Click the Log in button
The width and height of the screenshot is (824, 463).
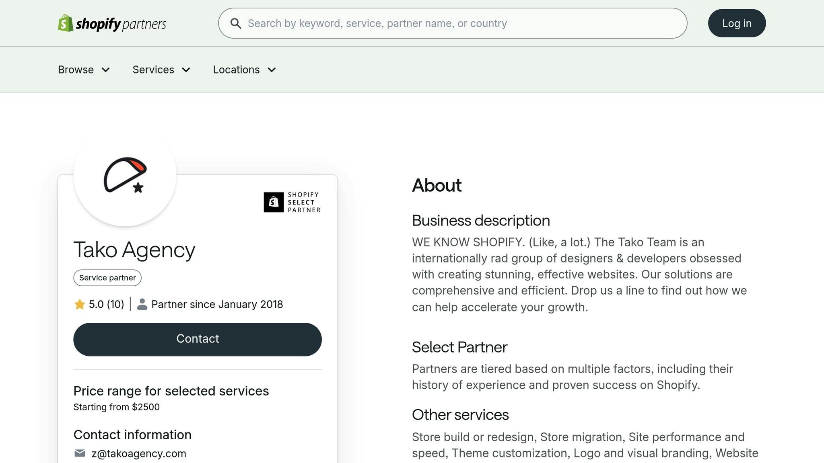tap(737, 23)
